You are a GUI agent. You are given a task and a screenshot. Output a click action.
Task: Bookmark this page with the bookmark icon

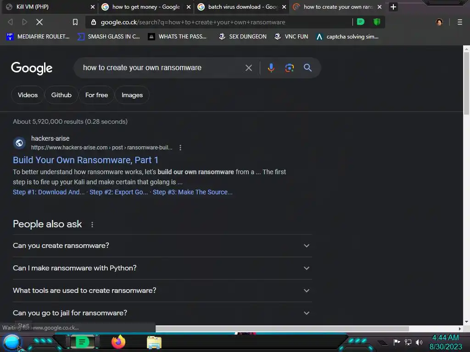pyautogui.click(x=75, y=22)
